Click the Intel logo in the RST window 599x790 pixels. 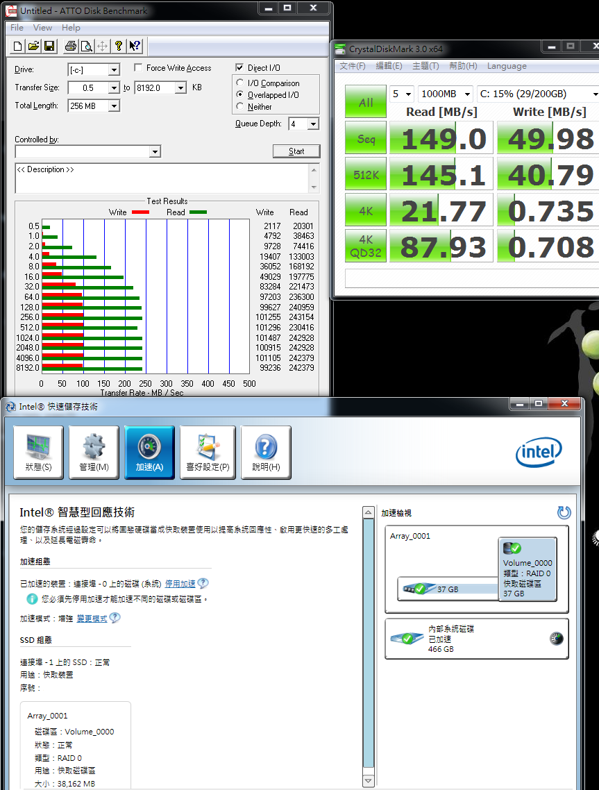[x=539, y=452]
